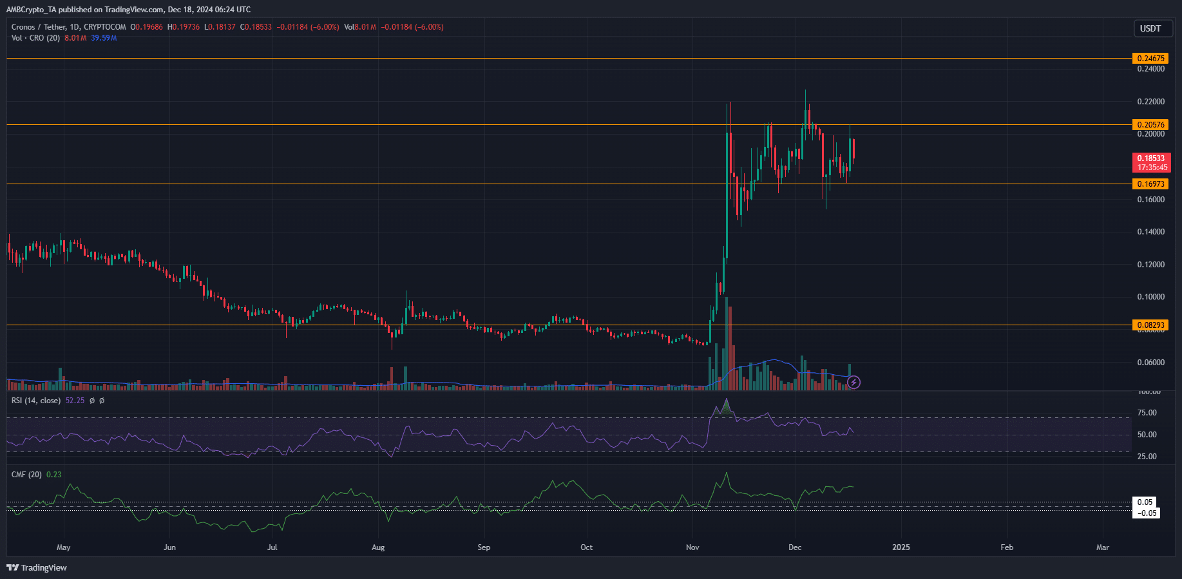The width and height of the screenshot is (1182, 579).
Task: Click the purple lightning bolt icon
Action: point(853,383)
